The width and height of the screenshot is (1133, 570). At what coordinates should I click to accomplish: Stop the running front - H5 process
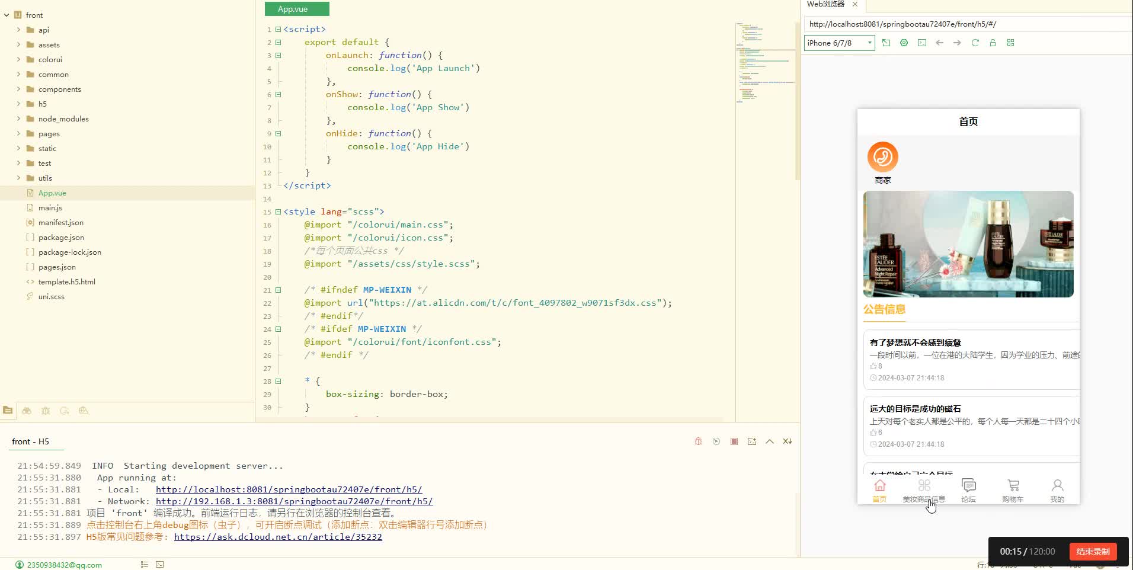[734, 441]
